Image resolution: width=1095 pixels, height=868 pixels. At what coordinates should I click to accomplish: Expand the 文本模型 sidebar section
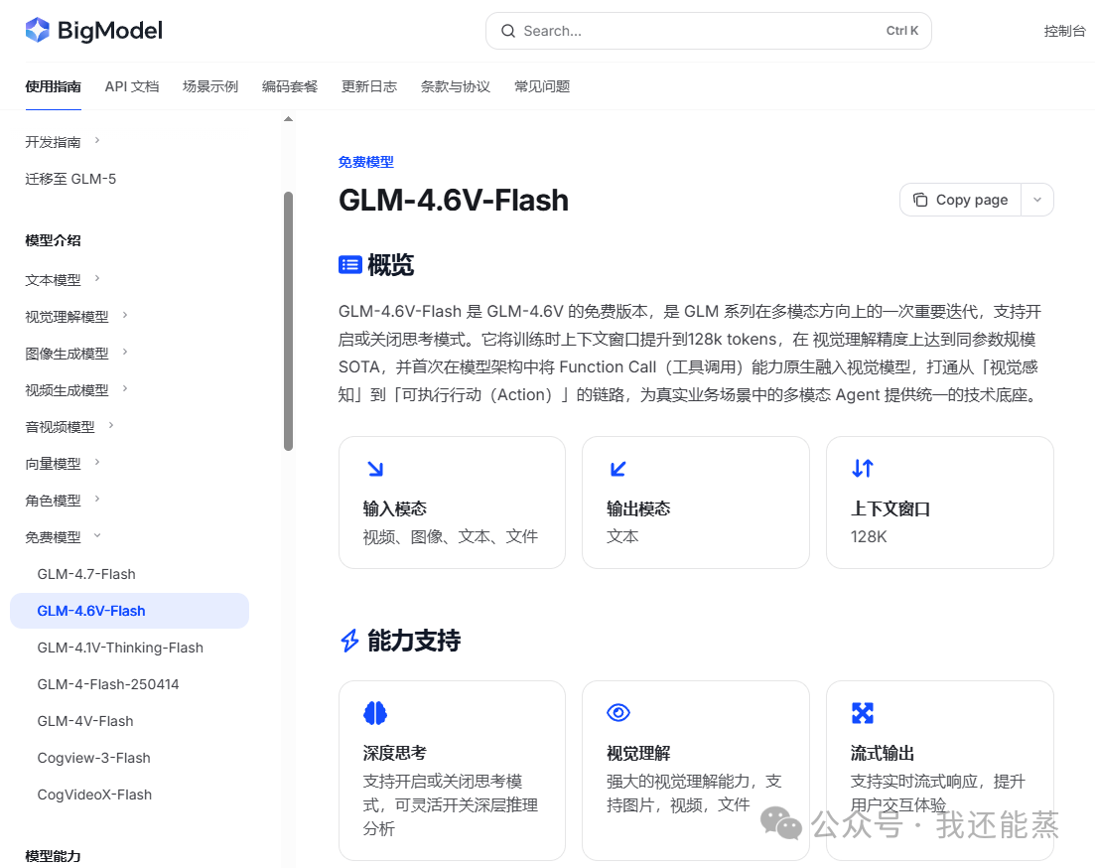tap(97, 279)
